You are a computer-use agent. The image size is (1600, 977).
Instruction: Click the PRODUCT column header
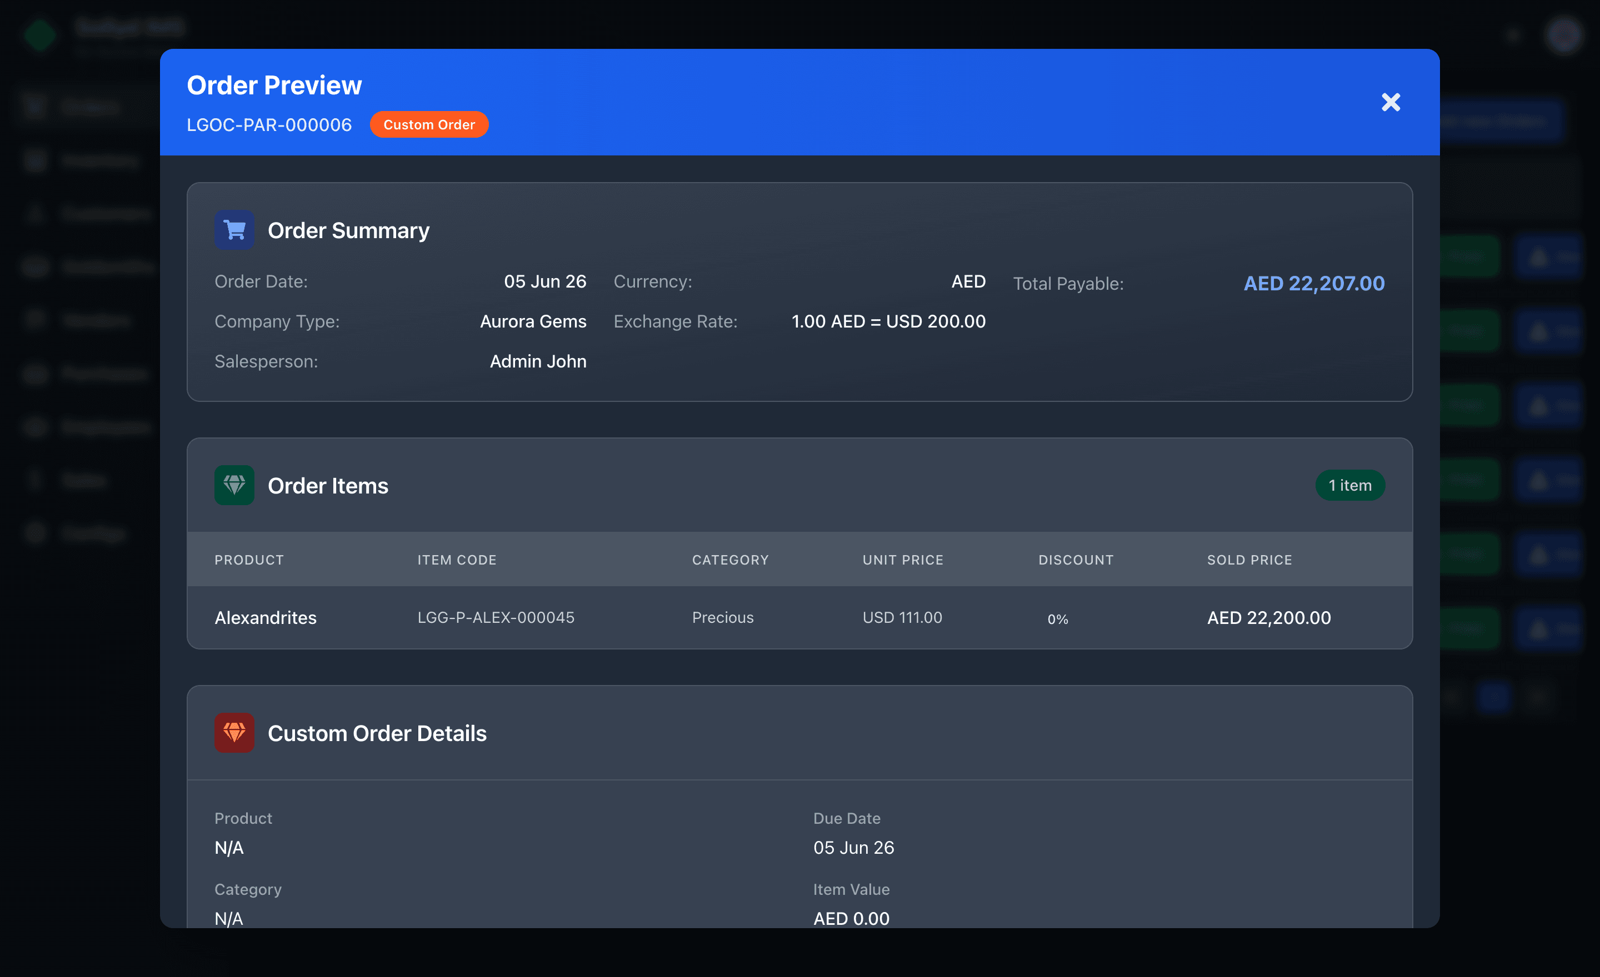click(249, 560)
